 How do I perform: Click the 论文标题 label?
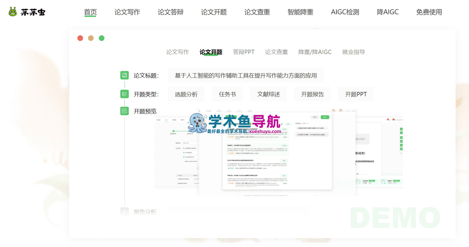click(x=146, y=75)
